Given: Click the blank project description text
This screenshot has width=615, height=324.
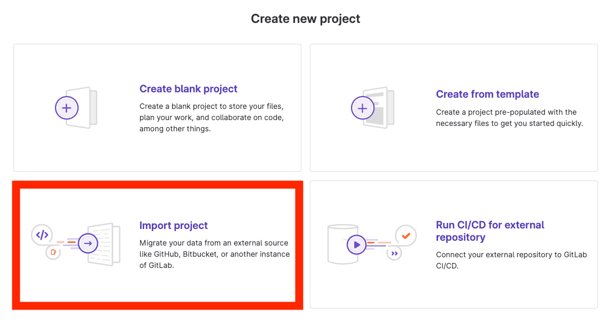Looking at the screenshot, I should [x=212, y=117].
